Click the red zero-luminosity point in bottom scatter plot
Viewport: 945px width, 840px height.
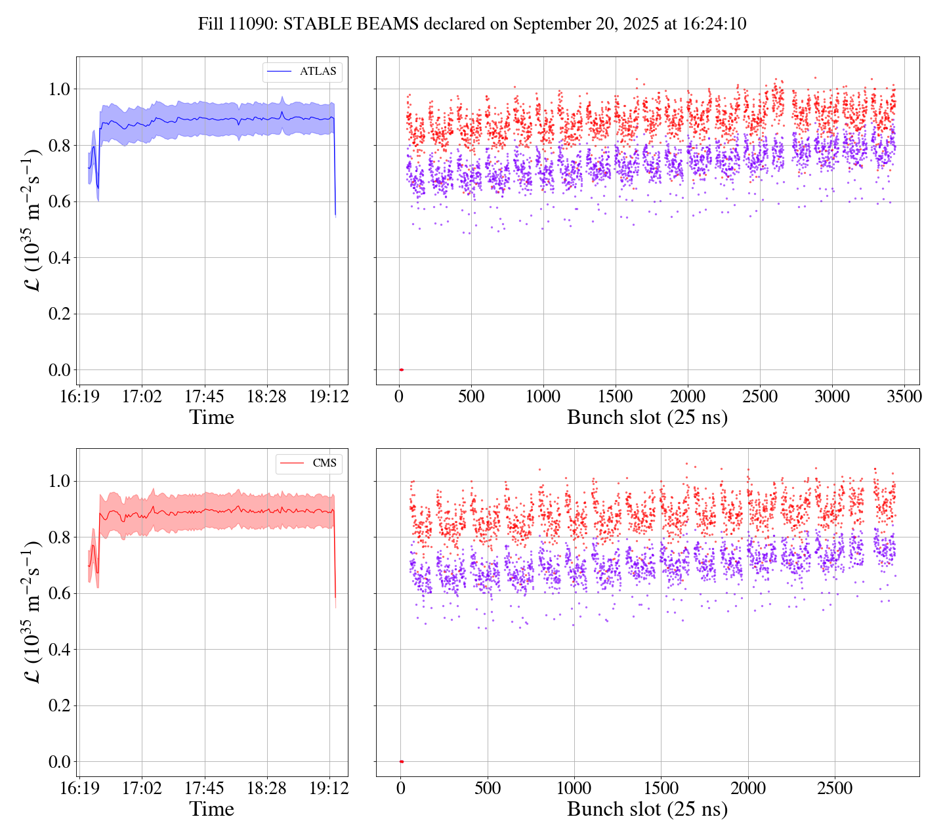pos(401,762)
